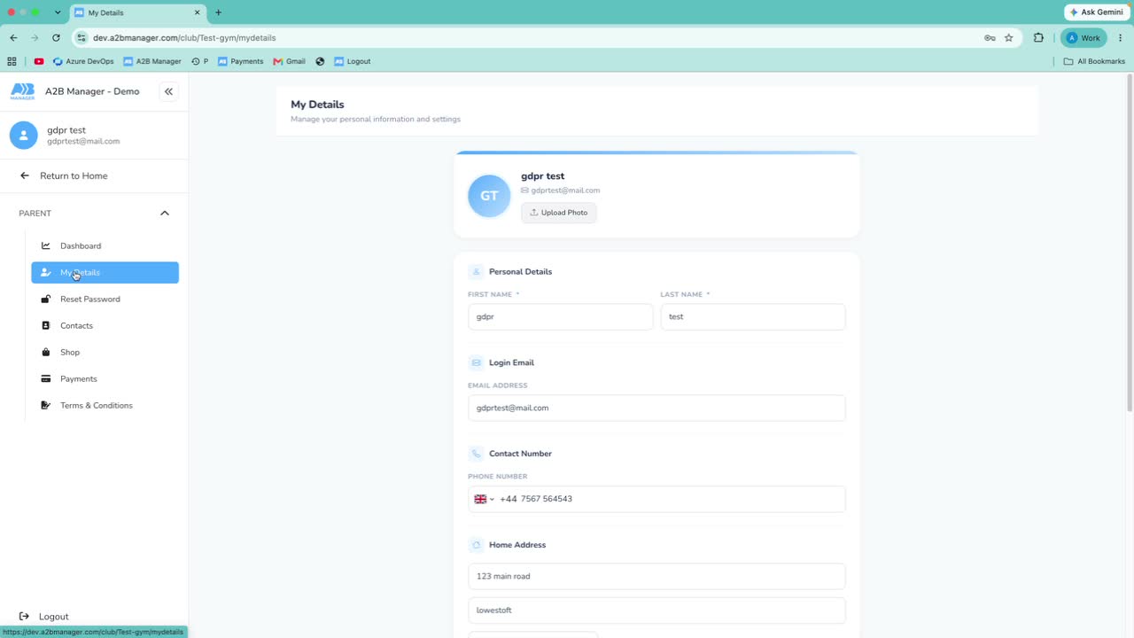Click the Logout arrow icon in sidebar
1134x638 pixels.
pos(24,616)
